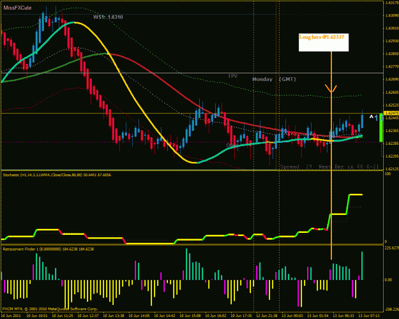The image size is (399, 319).
Task: Click price axis label 1.62205
Action: [391, 156]
